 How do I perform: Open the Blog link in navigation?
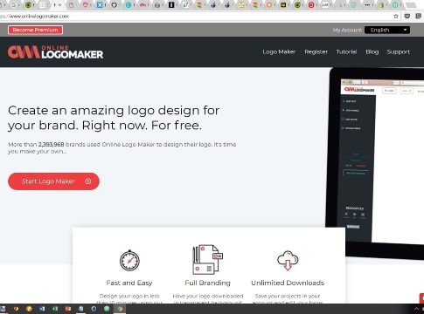(x=372, y=51)
